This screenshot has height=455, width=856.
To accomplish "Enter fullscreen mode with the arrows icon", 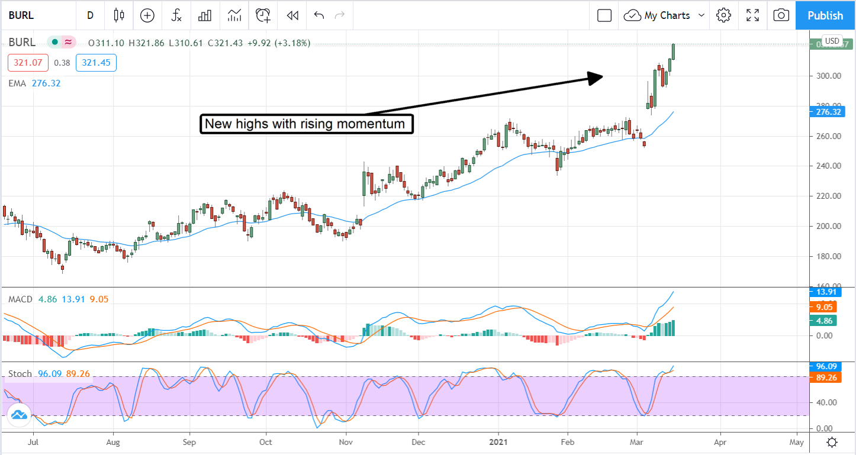I will pyautogui.click(x=752, y=15).
